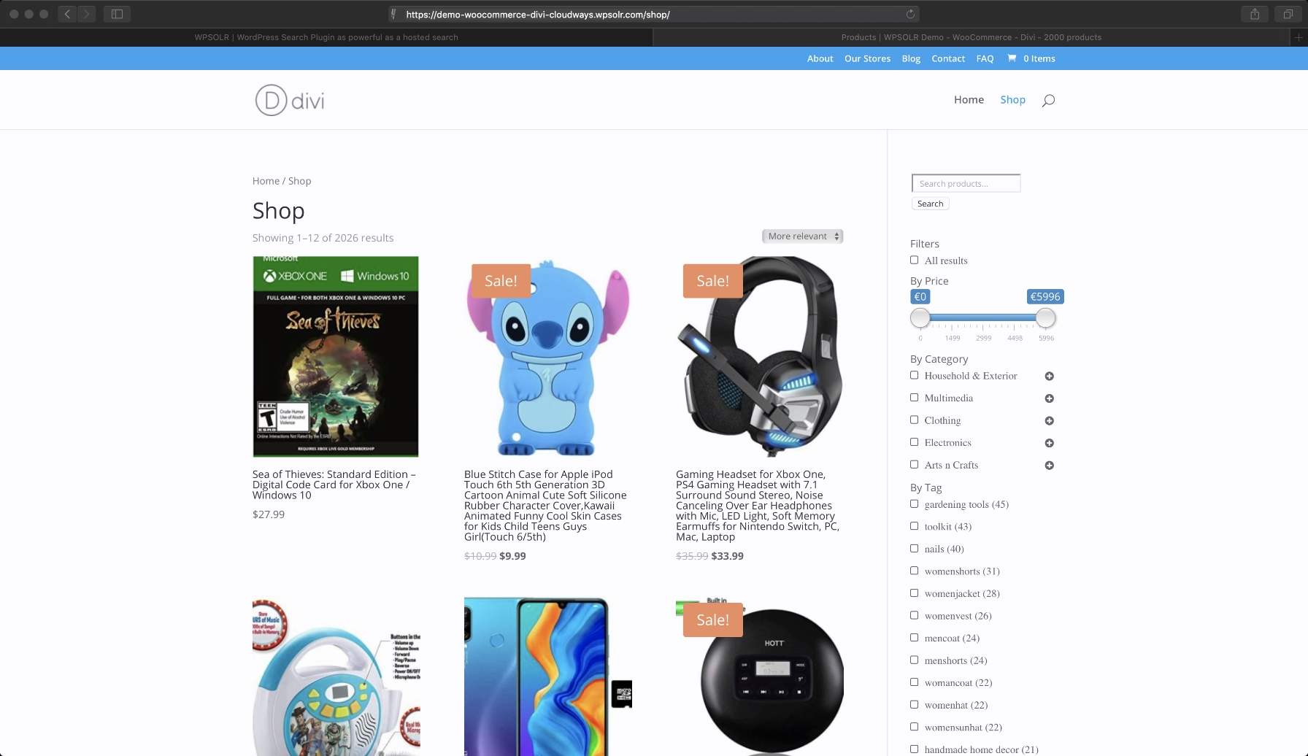Focus the Search products input field

coord(966,183)
